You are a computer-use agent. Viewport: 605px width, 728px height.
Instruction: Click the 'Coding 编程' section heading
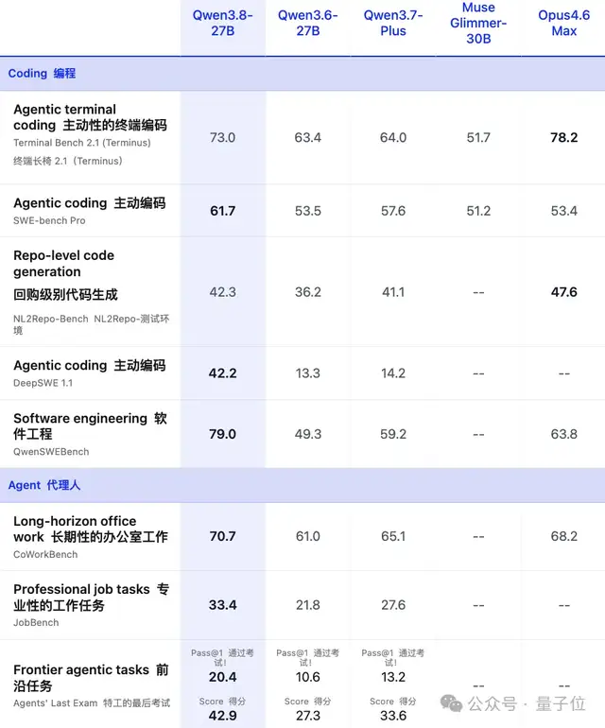tap(42, 74)
